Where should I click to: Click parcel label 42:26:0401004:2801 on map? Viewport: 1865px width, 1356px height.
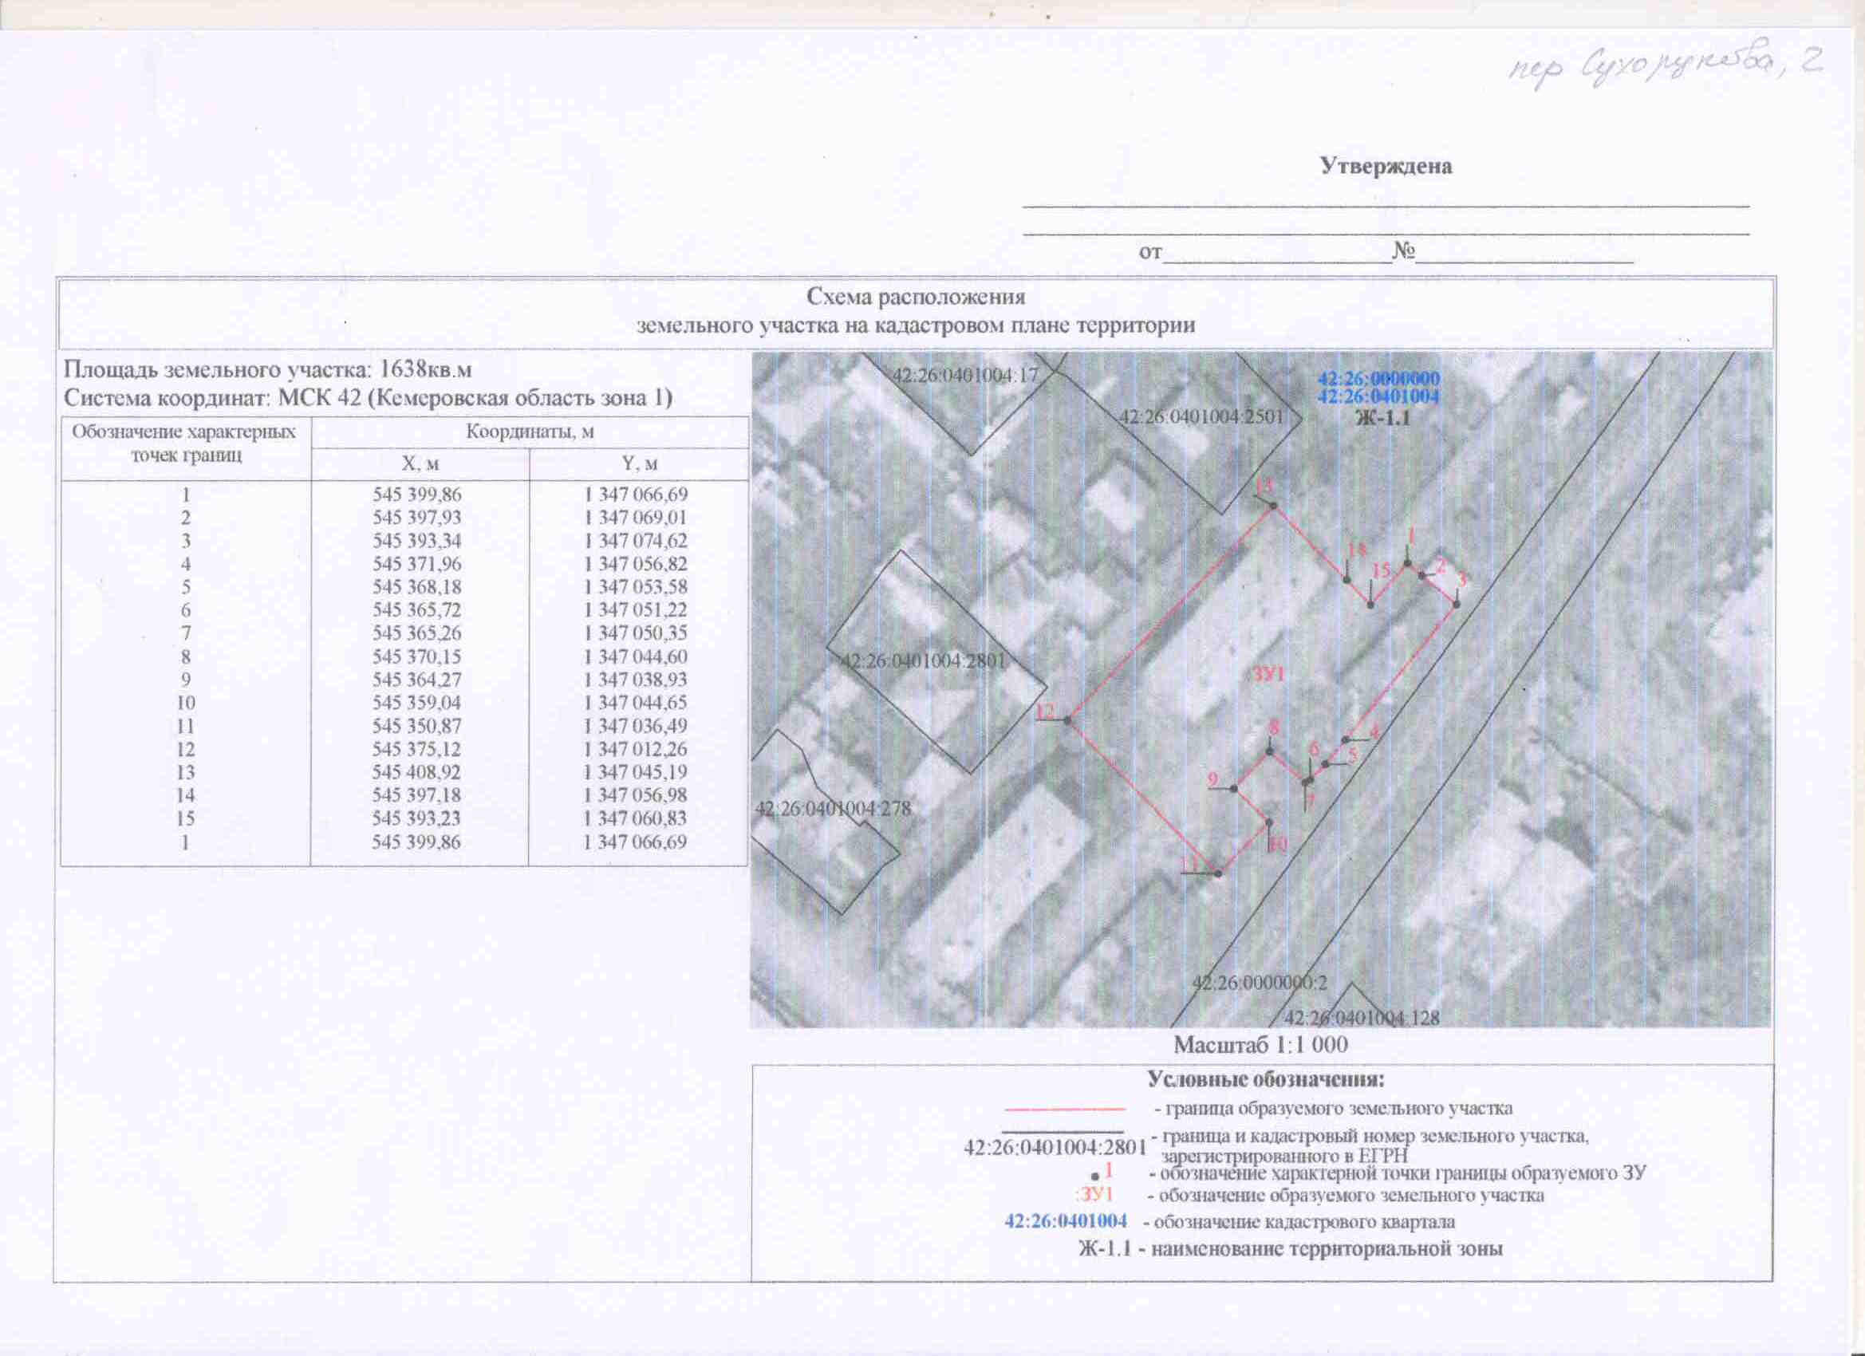tap(924, 660)
